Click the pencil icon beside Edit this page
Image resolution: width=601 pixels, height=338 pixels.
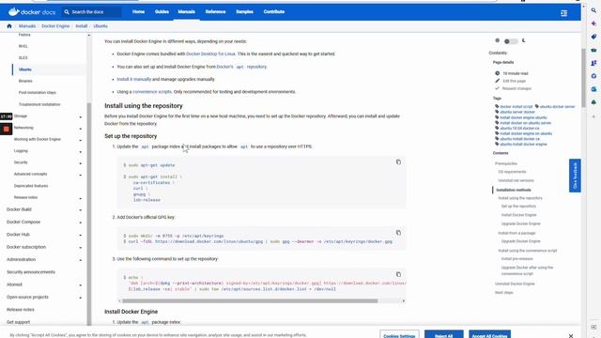(497, 81)
